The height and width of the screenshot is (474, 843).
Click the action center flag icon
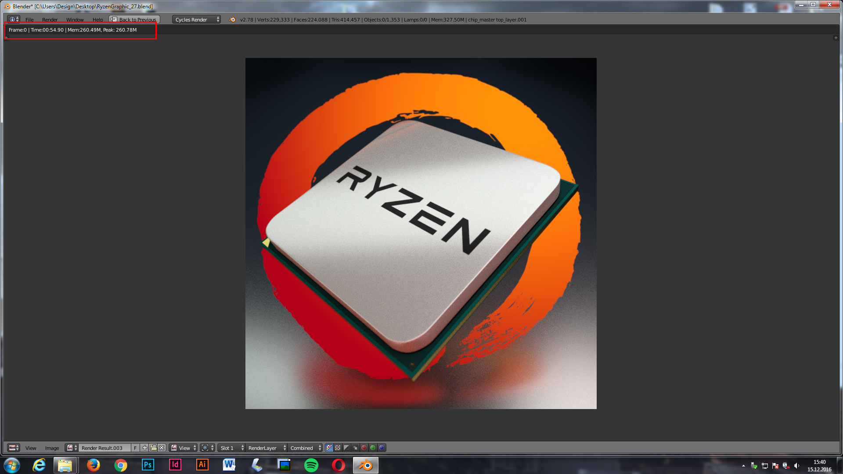pyautogui.click(x=775, y=466)
